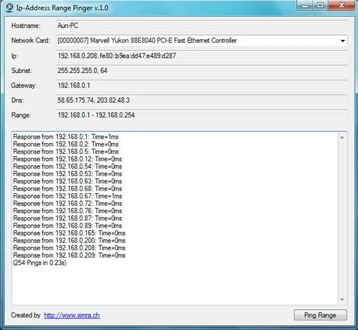Click line Response from 192.168.0.54
Screen dimensions: 358x330
pyautogui.click(x=67, y=166)
